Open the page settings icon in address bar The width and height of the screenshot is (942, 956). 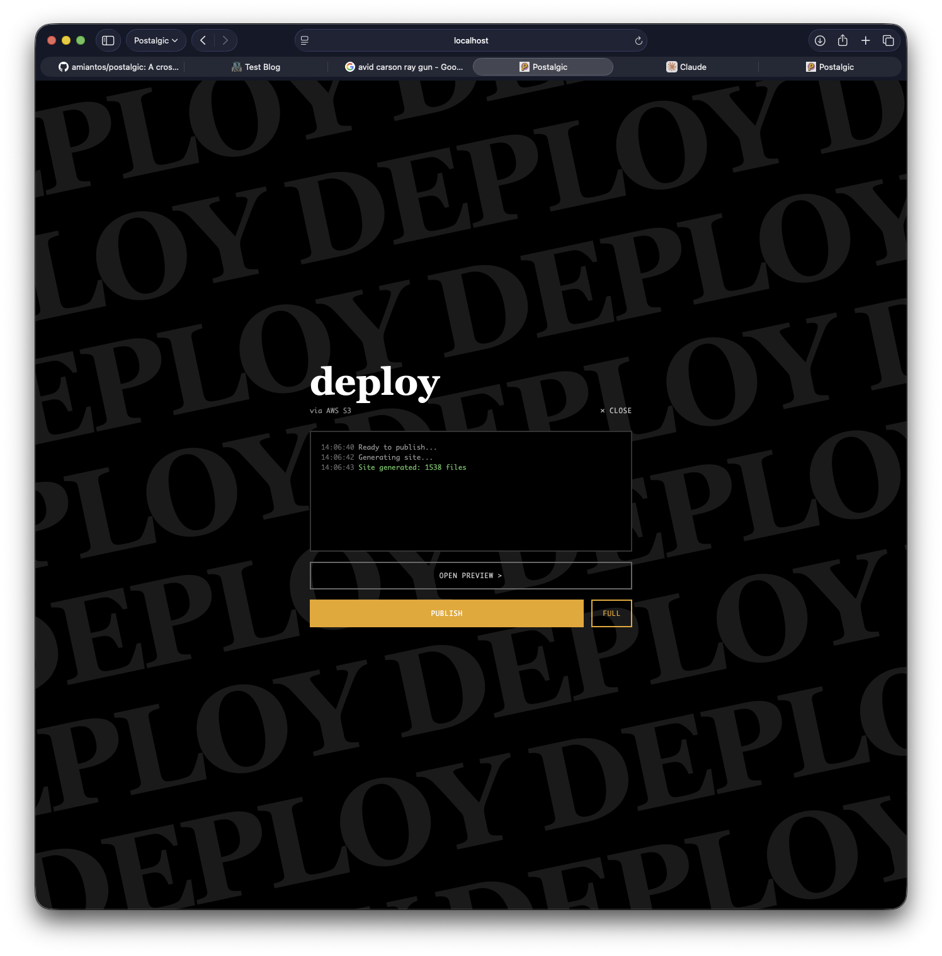click(x=305, y=40)
